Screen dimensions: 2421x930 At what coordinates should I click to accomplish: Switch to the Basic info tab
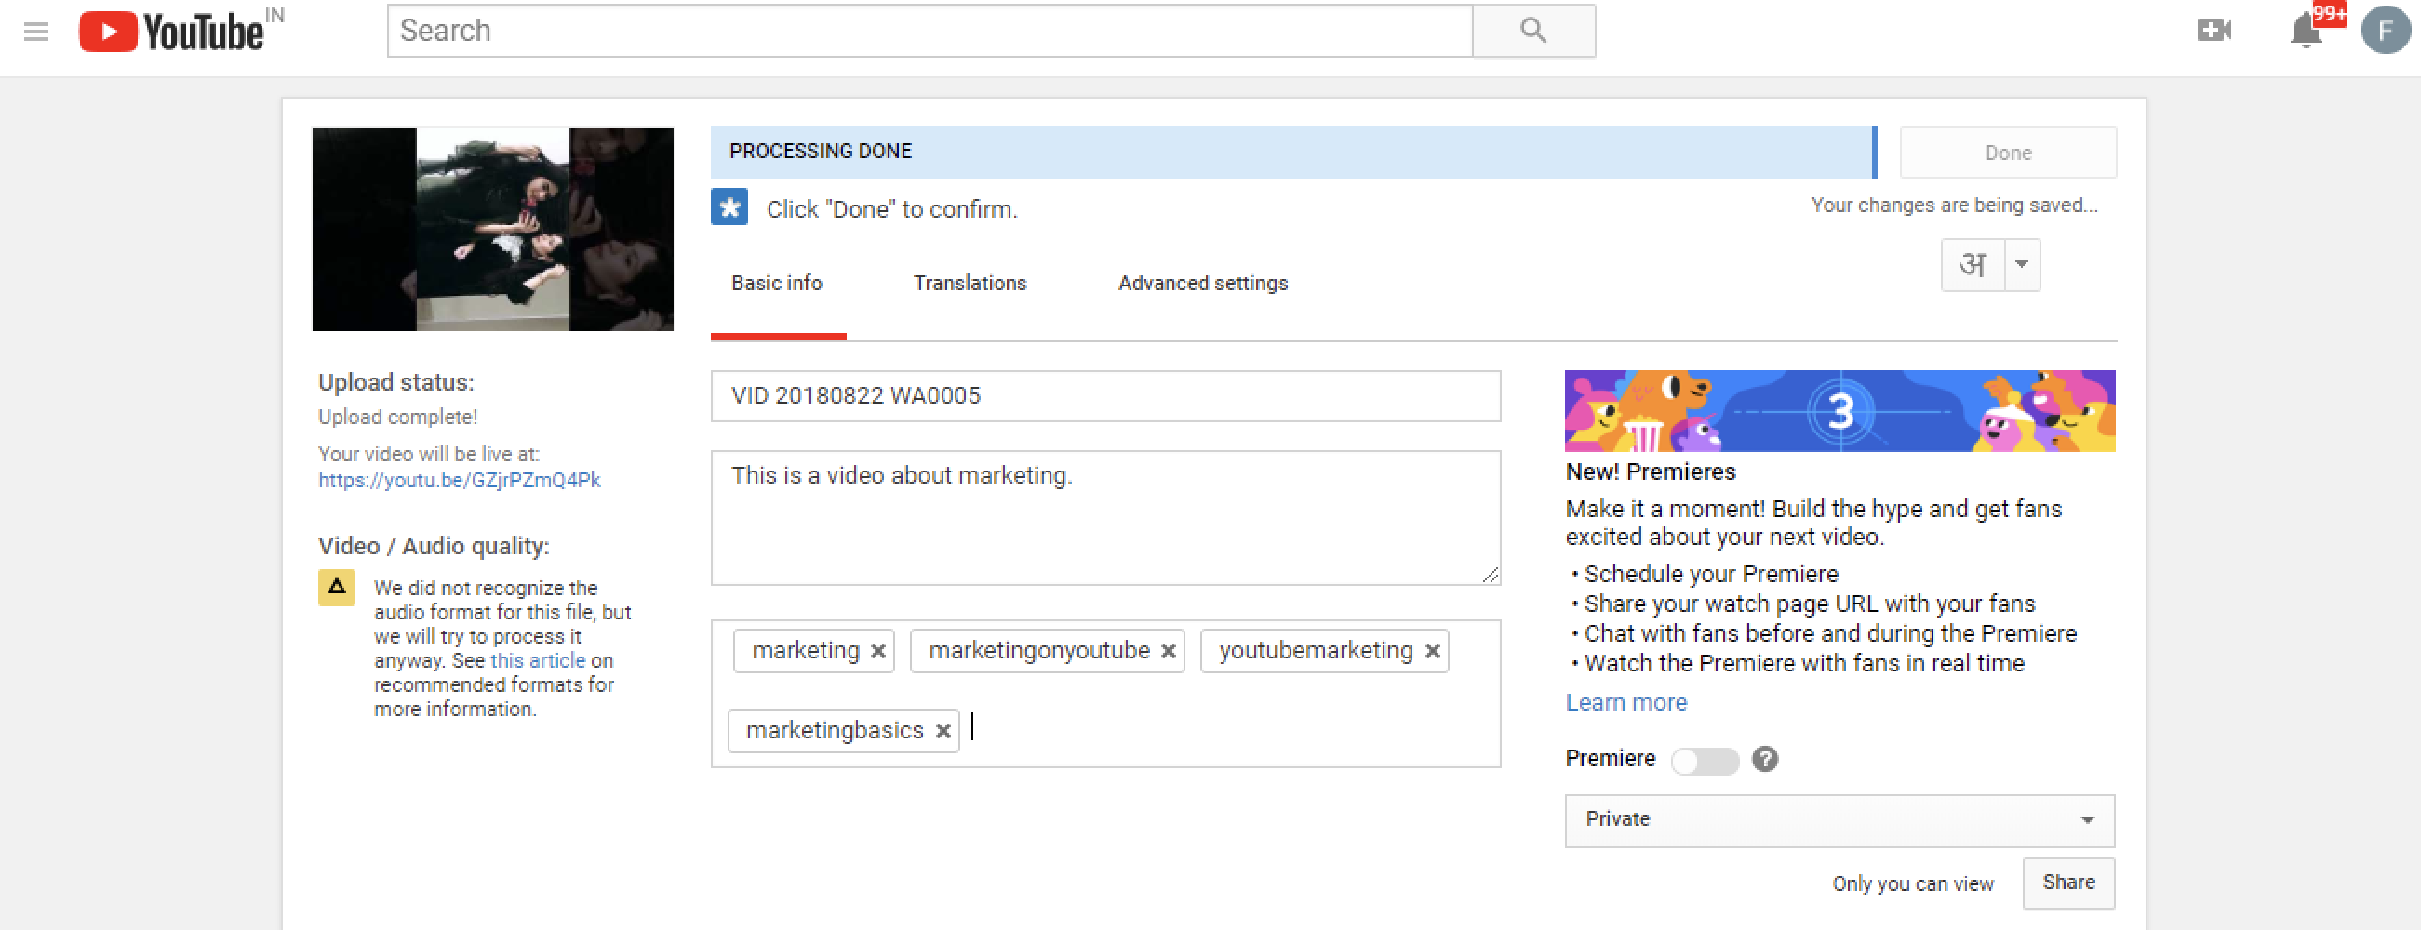pyautogui.click(x=777, y=284)
